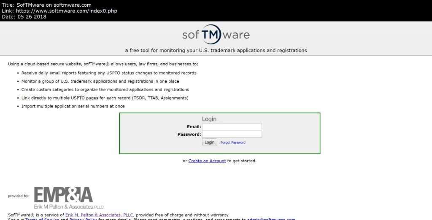This screenshot has width=432, height=220.
Task: Click the link URL in the header
Action: [66, 11]
